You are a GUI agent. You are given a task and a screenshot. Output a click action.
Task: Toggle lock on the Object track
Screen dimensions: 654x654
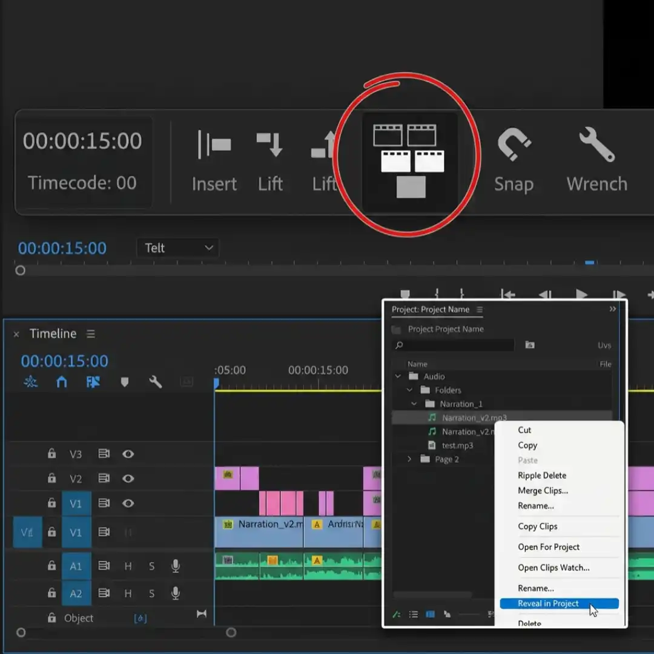point(51,618)
